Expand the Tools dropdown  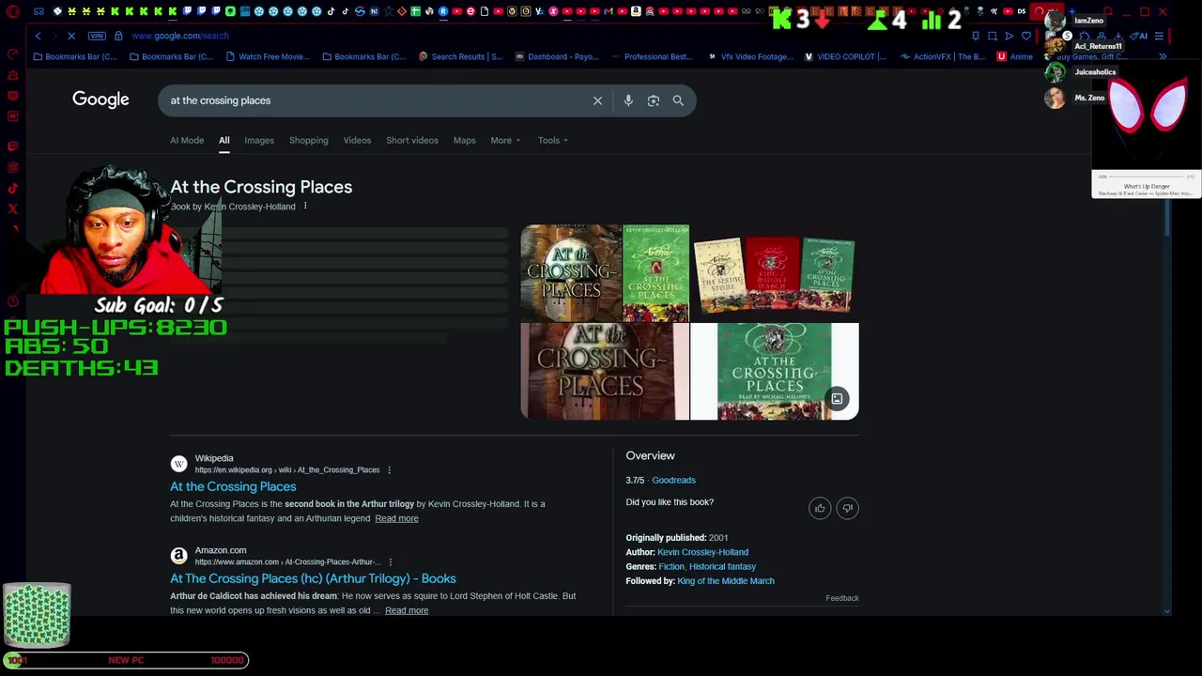pyautogui.click(x=553, y=140)
